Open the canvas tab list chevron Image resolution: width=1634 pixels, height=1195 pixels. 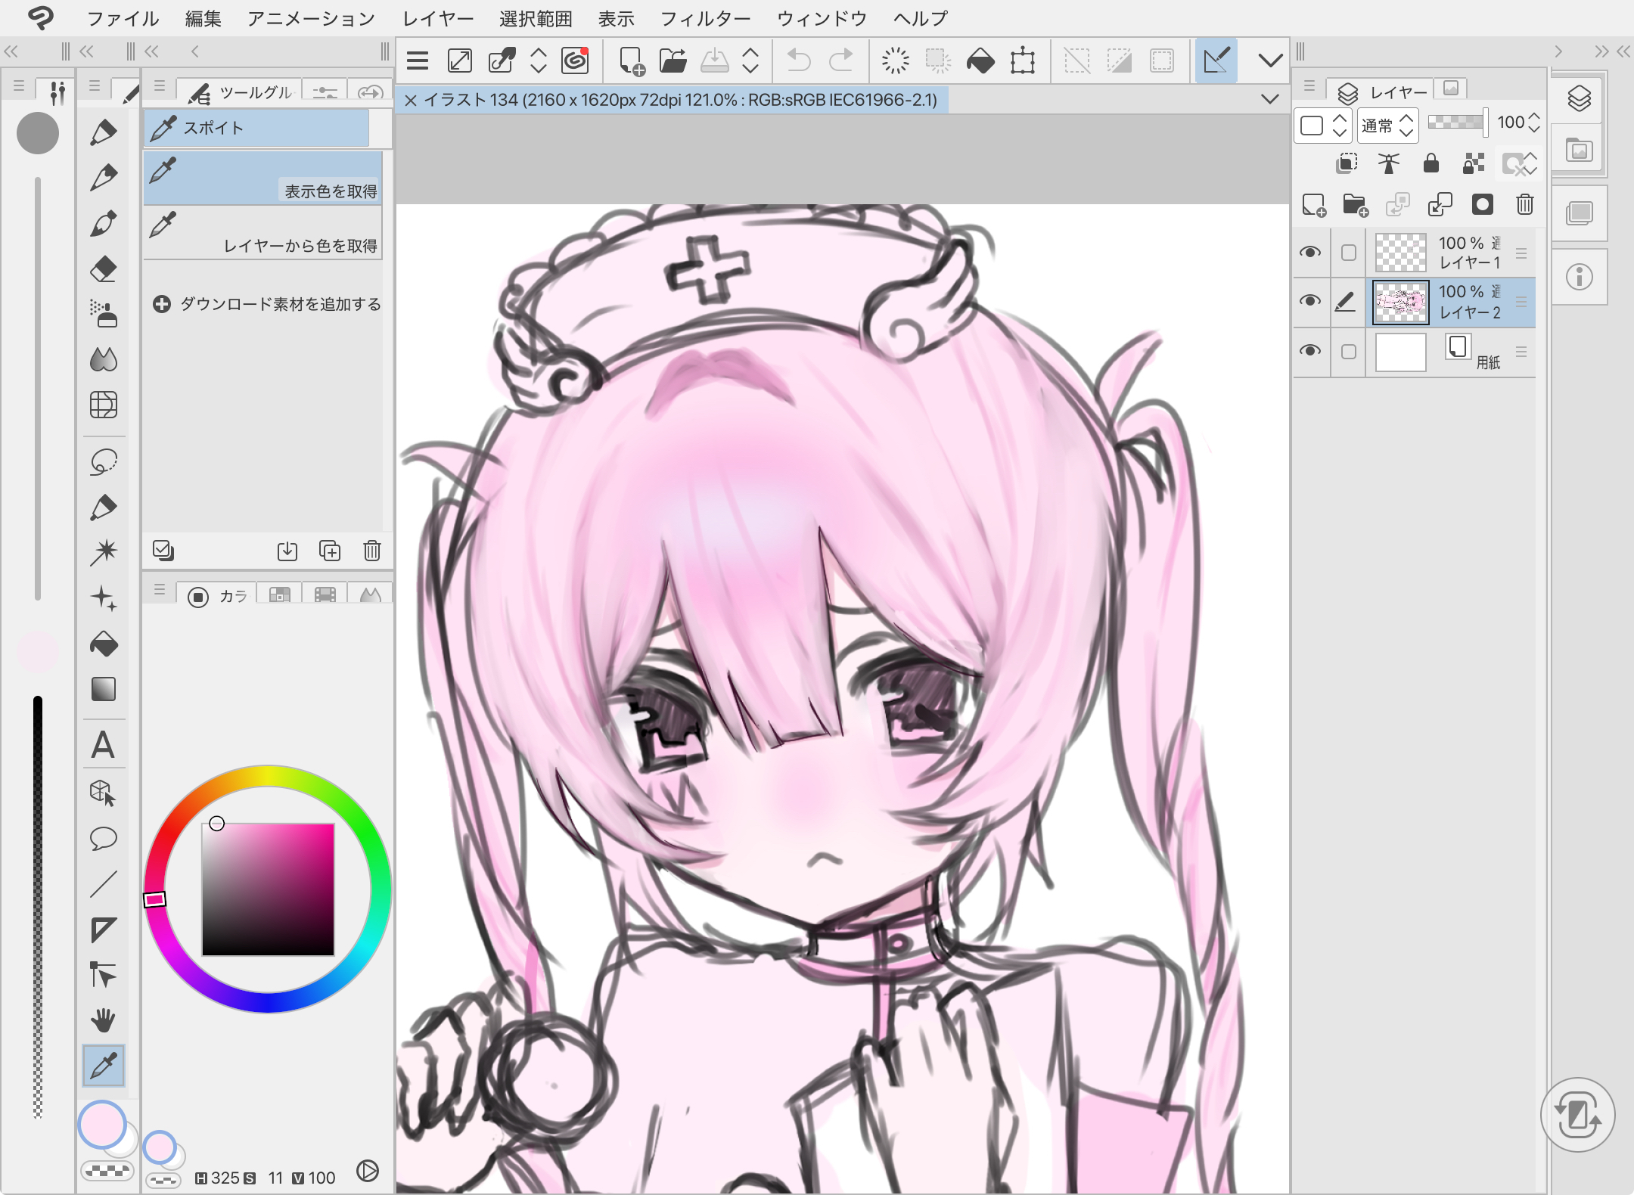pyautogui.click(x=1270, y=100)
